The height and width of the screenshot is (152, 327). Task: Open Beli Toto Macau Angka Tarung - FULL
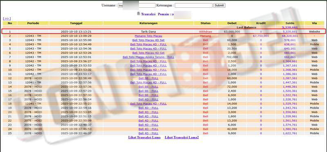coord(148,57)
